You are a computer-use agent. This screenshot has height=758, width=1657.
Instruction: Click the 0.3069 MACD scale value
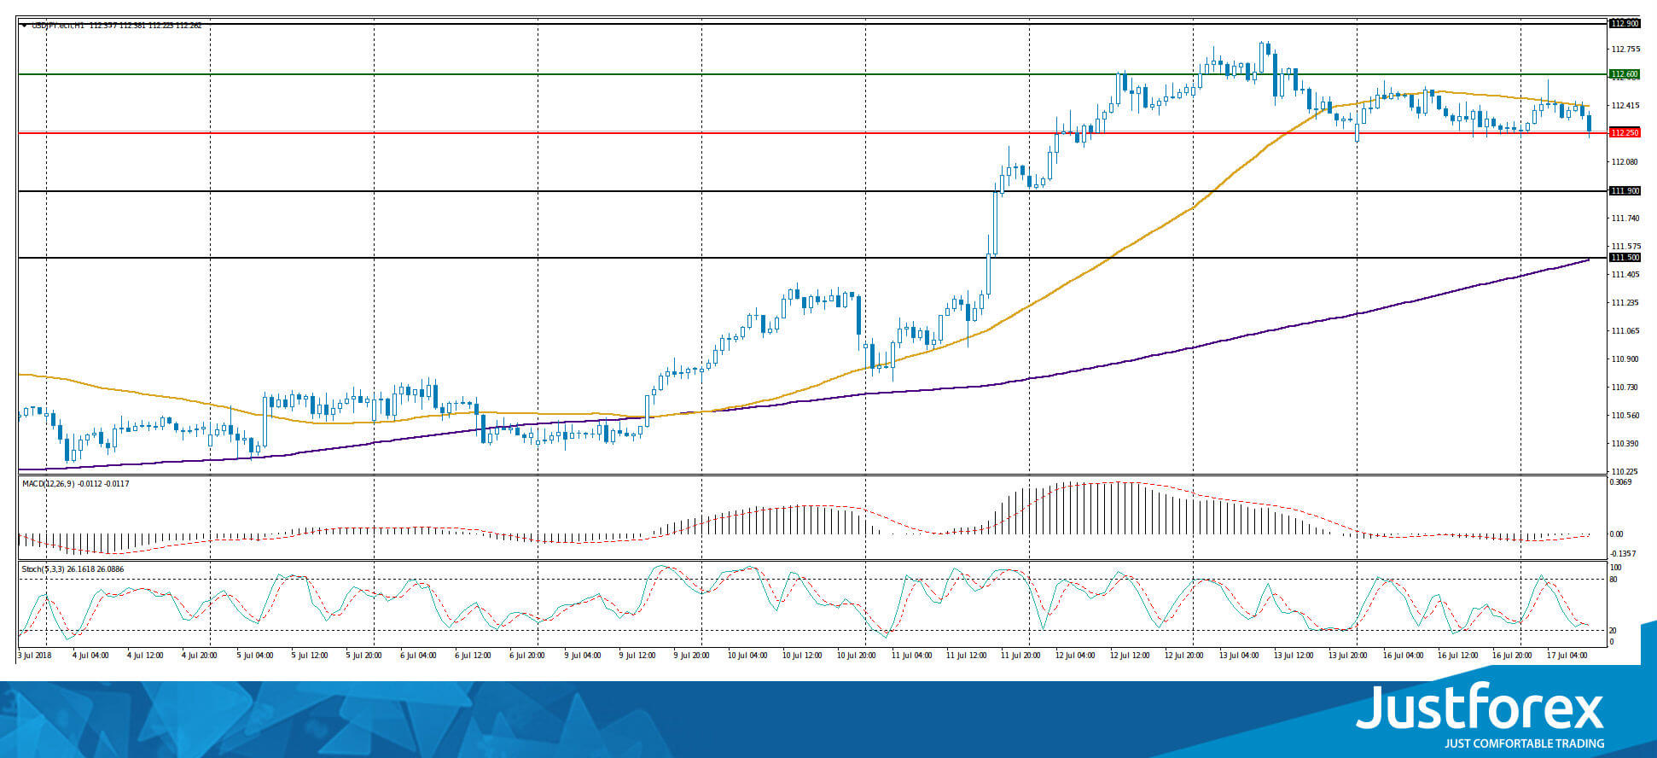(x=1621, y=482)
